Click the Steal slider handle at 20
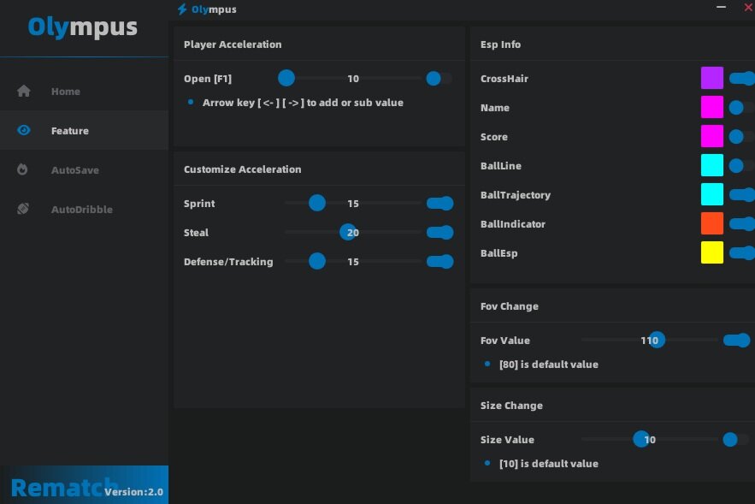This screenshot has height=504, width=755. coord(349,232)
